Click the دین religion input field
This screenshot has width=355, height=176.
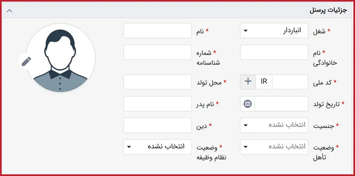coord(157,125)
